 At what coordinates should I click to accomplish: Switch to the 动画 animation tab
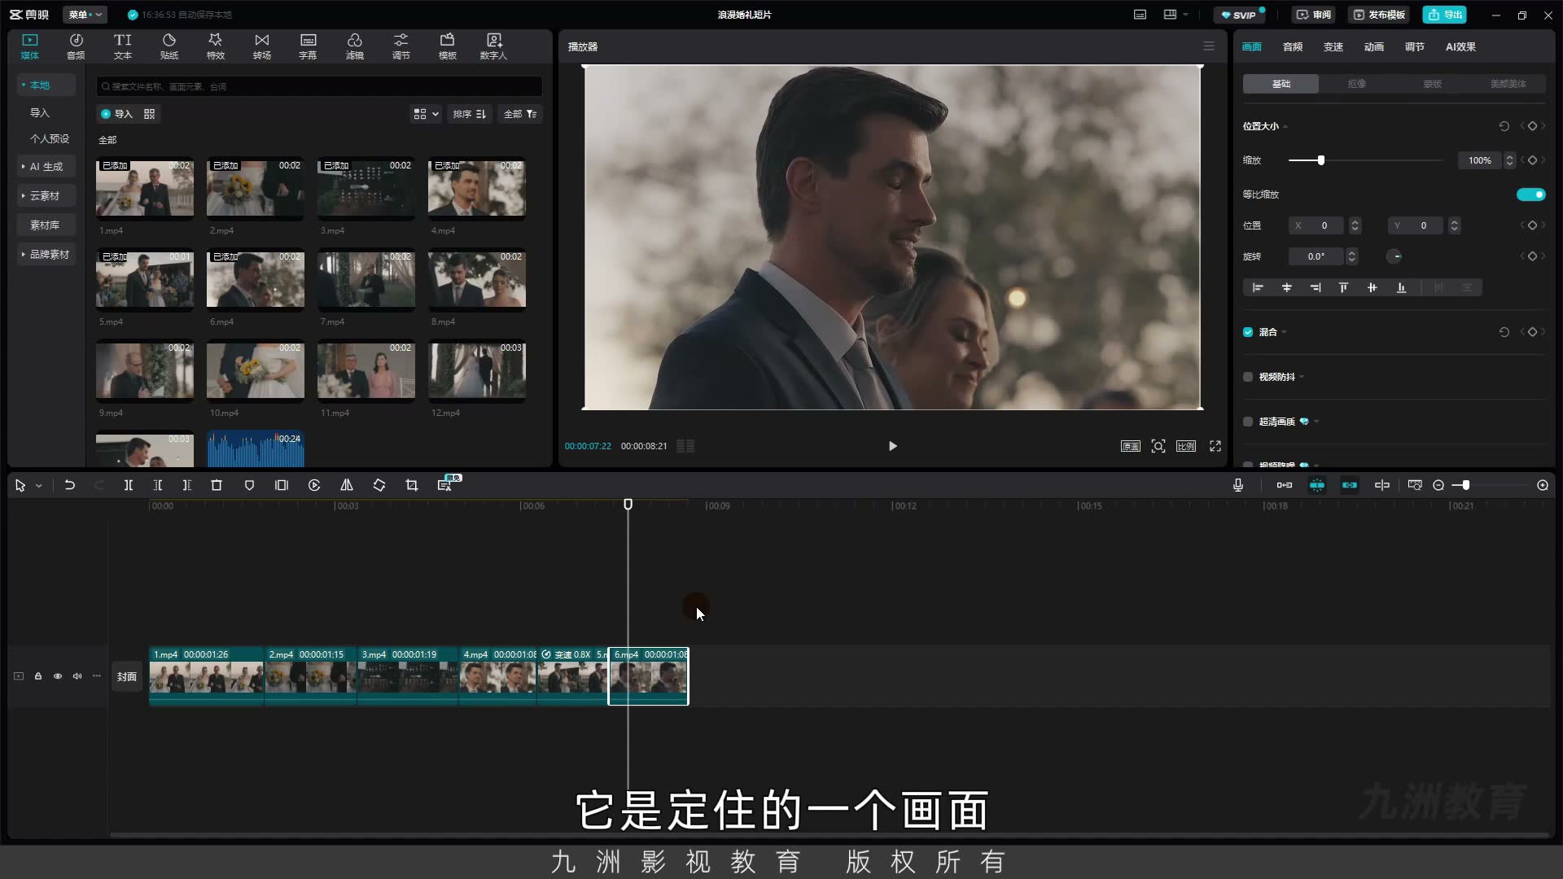(1374, 47)
